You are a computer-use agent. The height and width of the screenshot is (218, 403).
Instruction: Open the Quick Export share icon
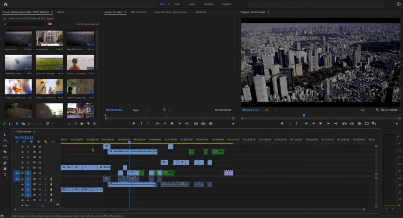399,4
